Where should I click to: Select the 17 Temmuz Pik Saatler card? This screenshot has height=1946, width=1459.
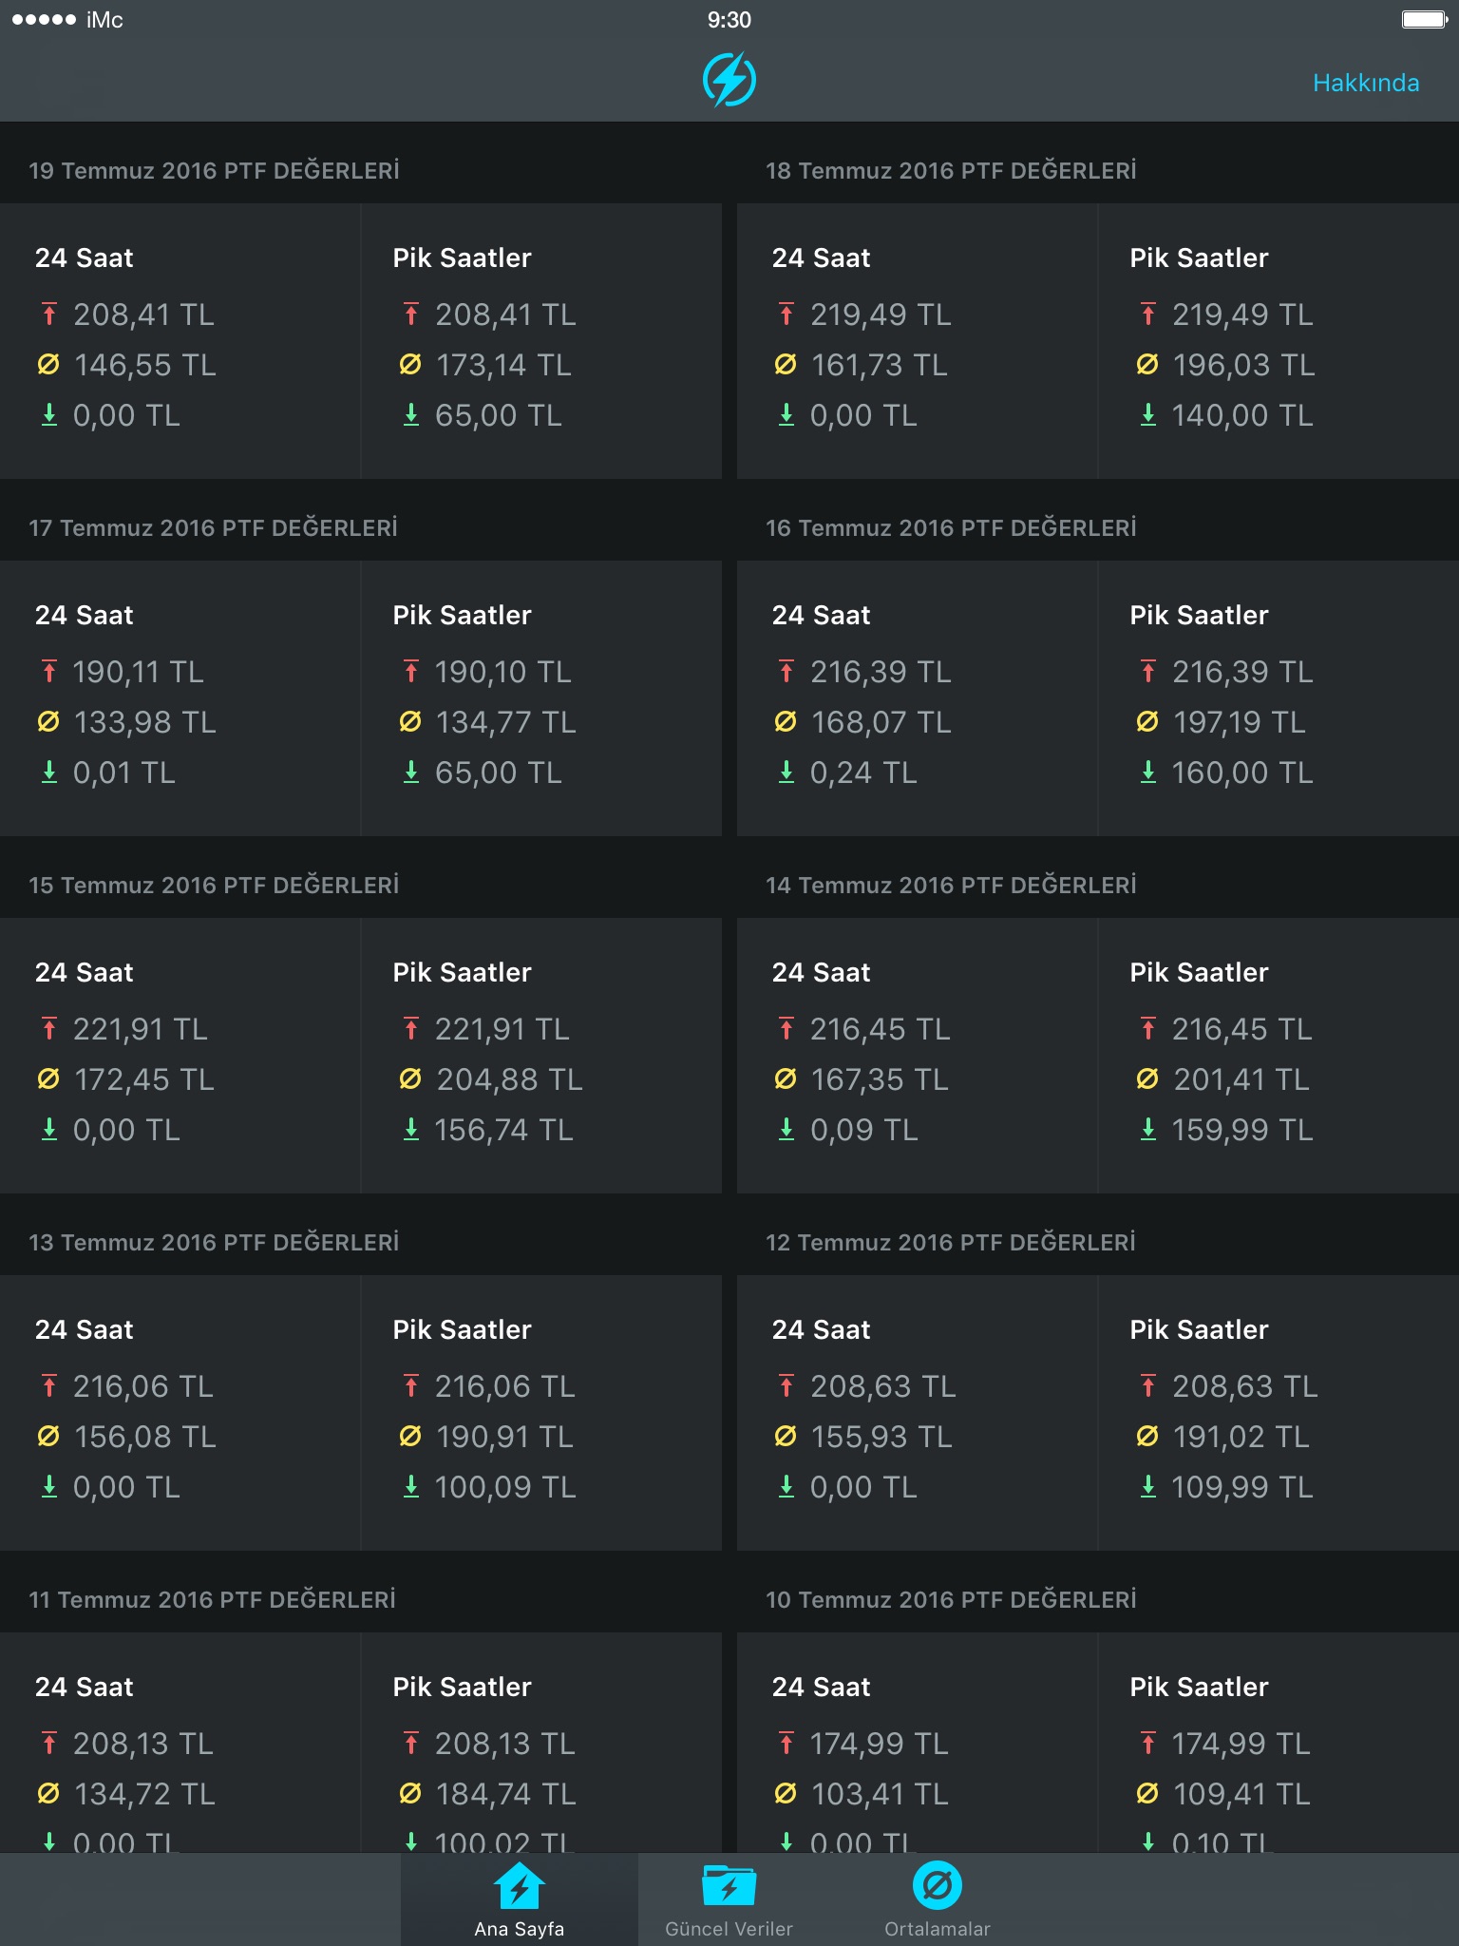click(540, 698)
